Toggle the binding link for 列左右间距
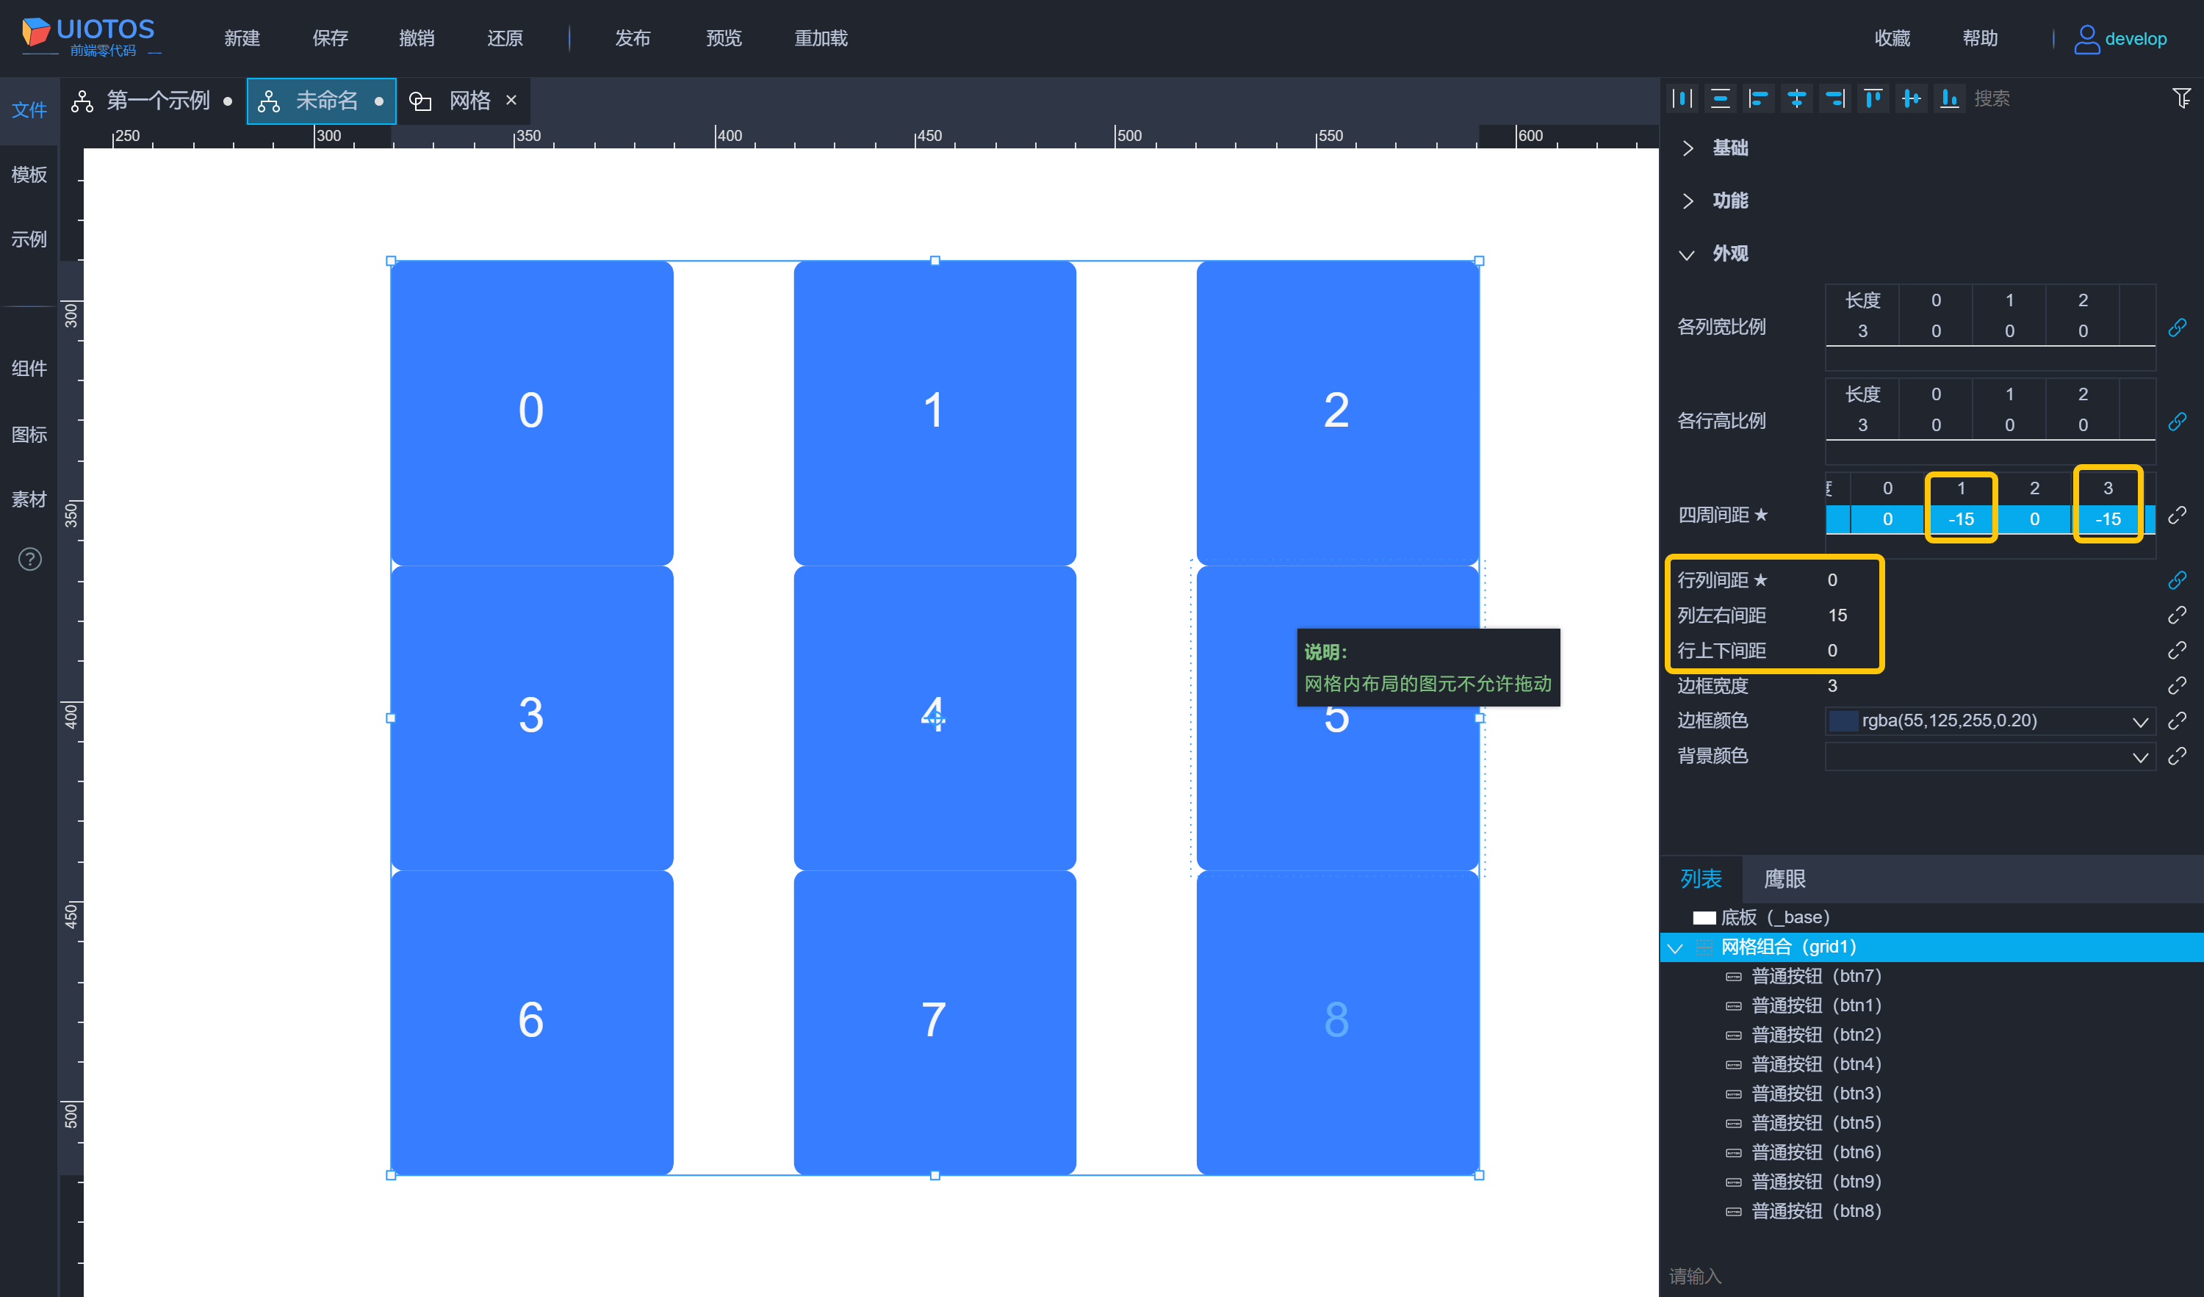Image resolution: width=2204 pixels, height=1297 pixels. point(2177,615)
